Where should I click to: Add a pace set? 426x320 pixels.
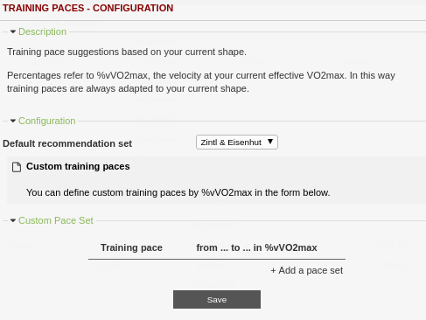(307, 270)
